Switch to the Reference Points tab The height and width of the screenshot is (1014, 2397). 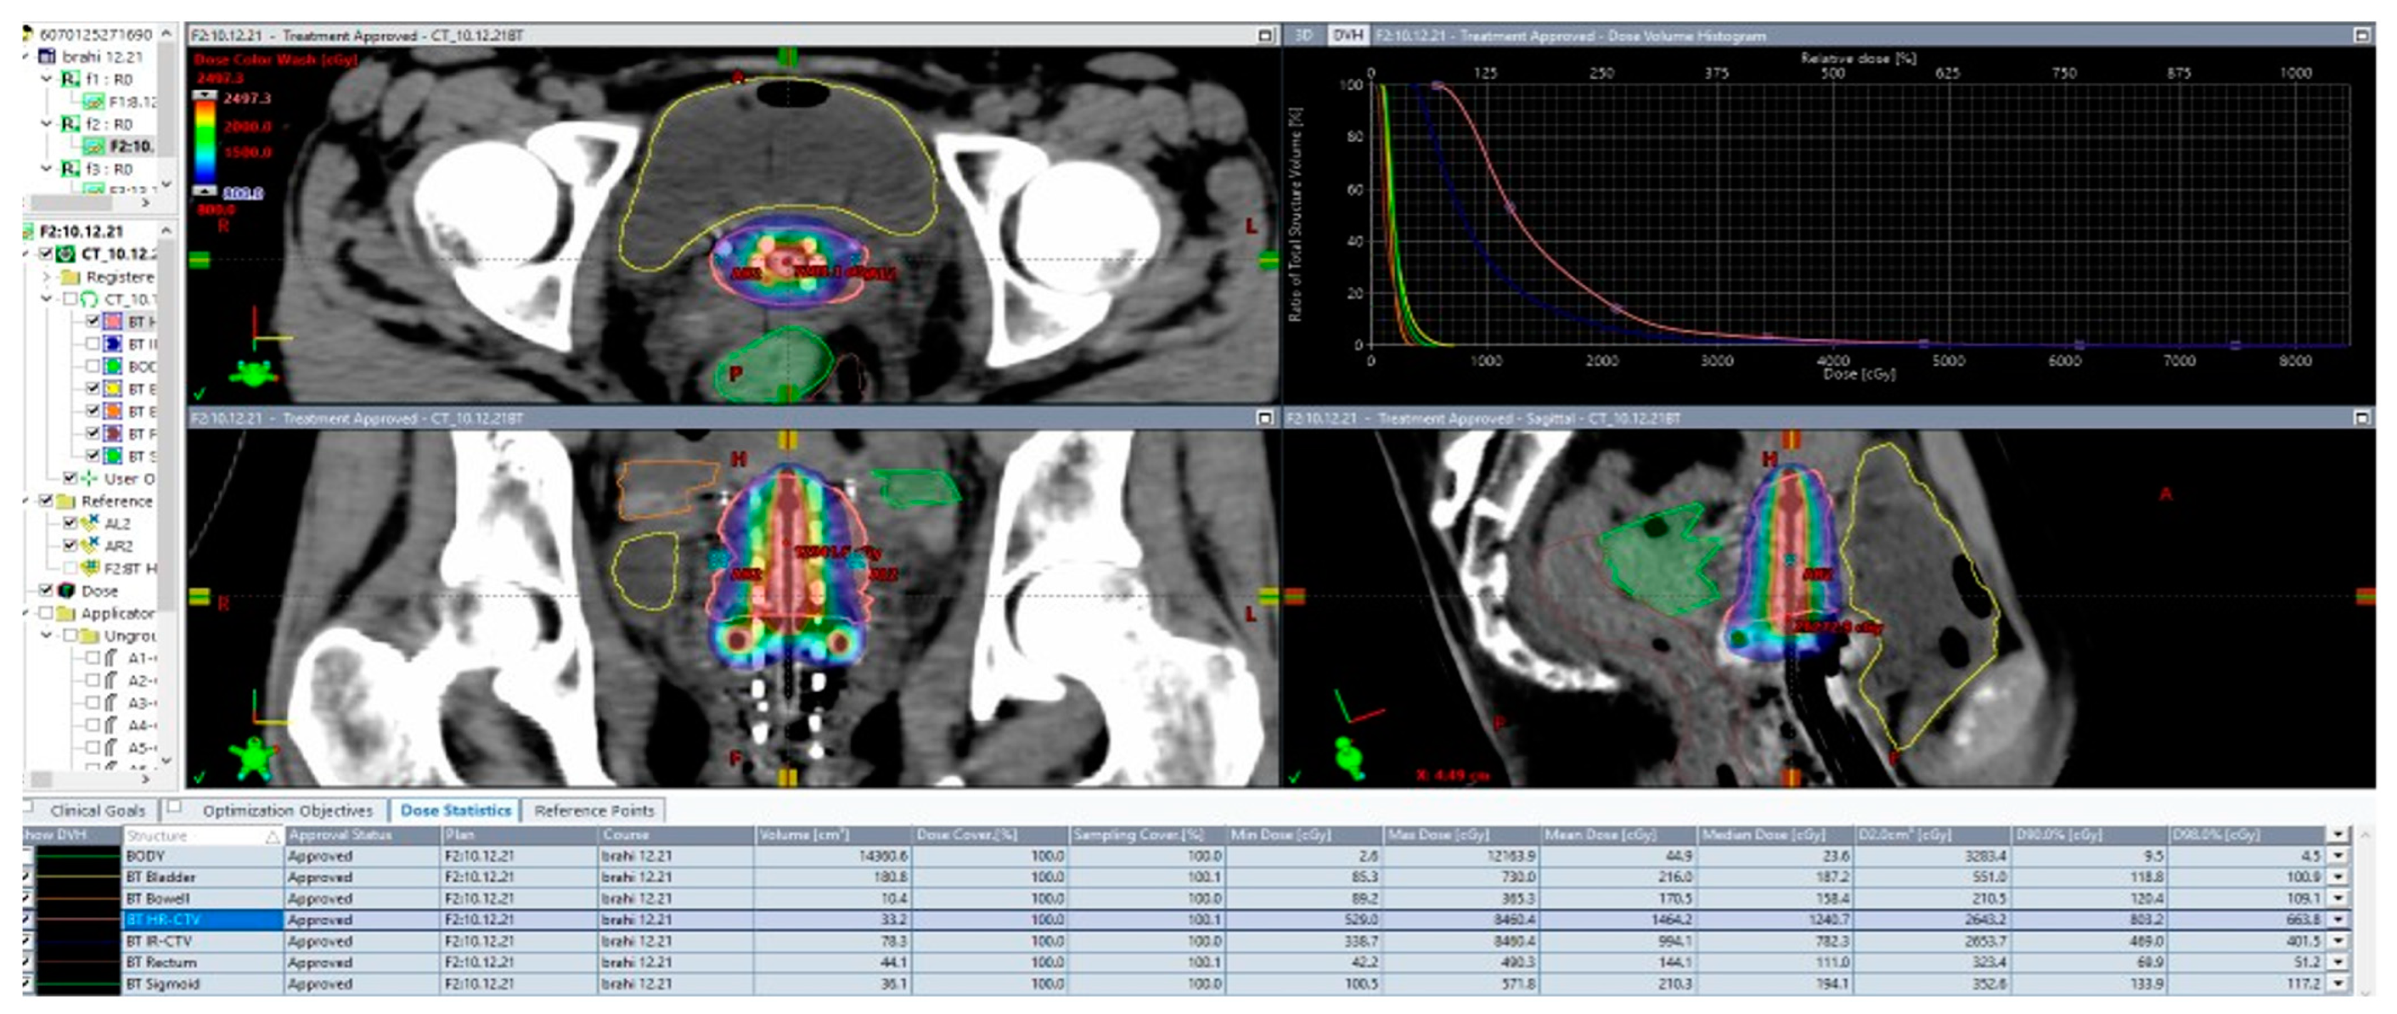pos(593,810)
